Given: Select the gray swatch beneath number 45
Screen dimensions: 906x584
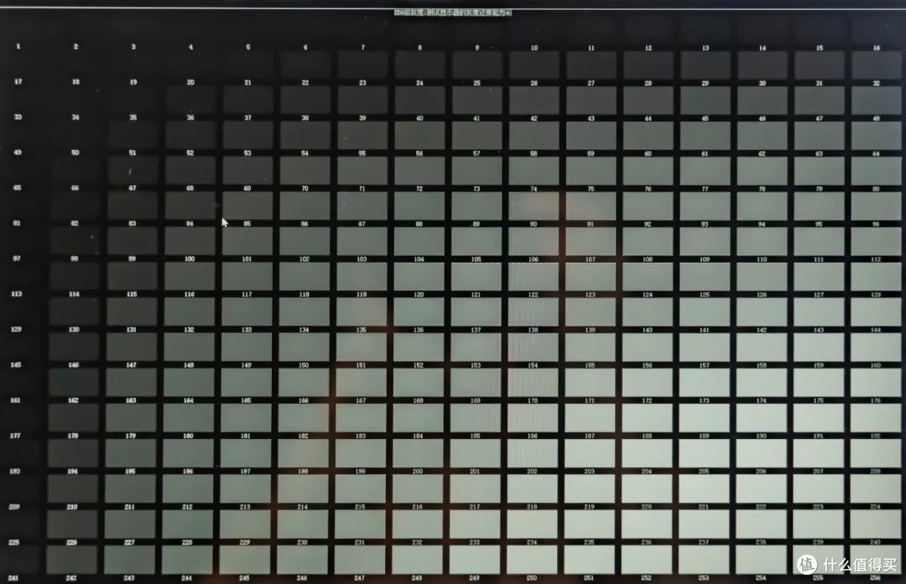Looking at the screenshot, I should tap(705, 136).
